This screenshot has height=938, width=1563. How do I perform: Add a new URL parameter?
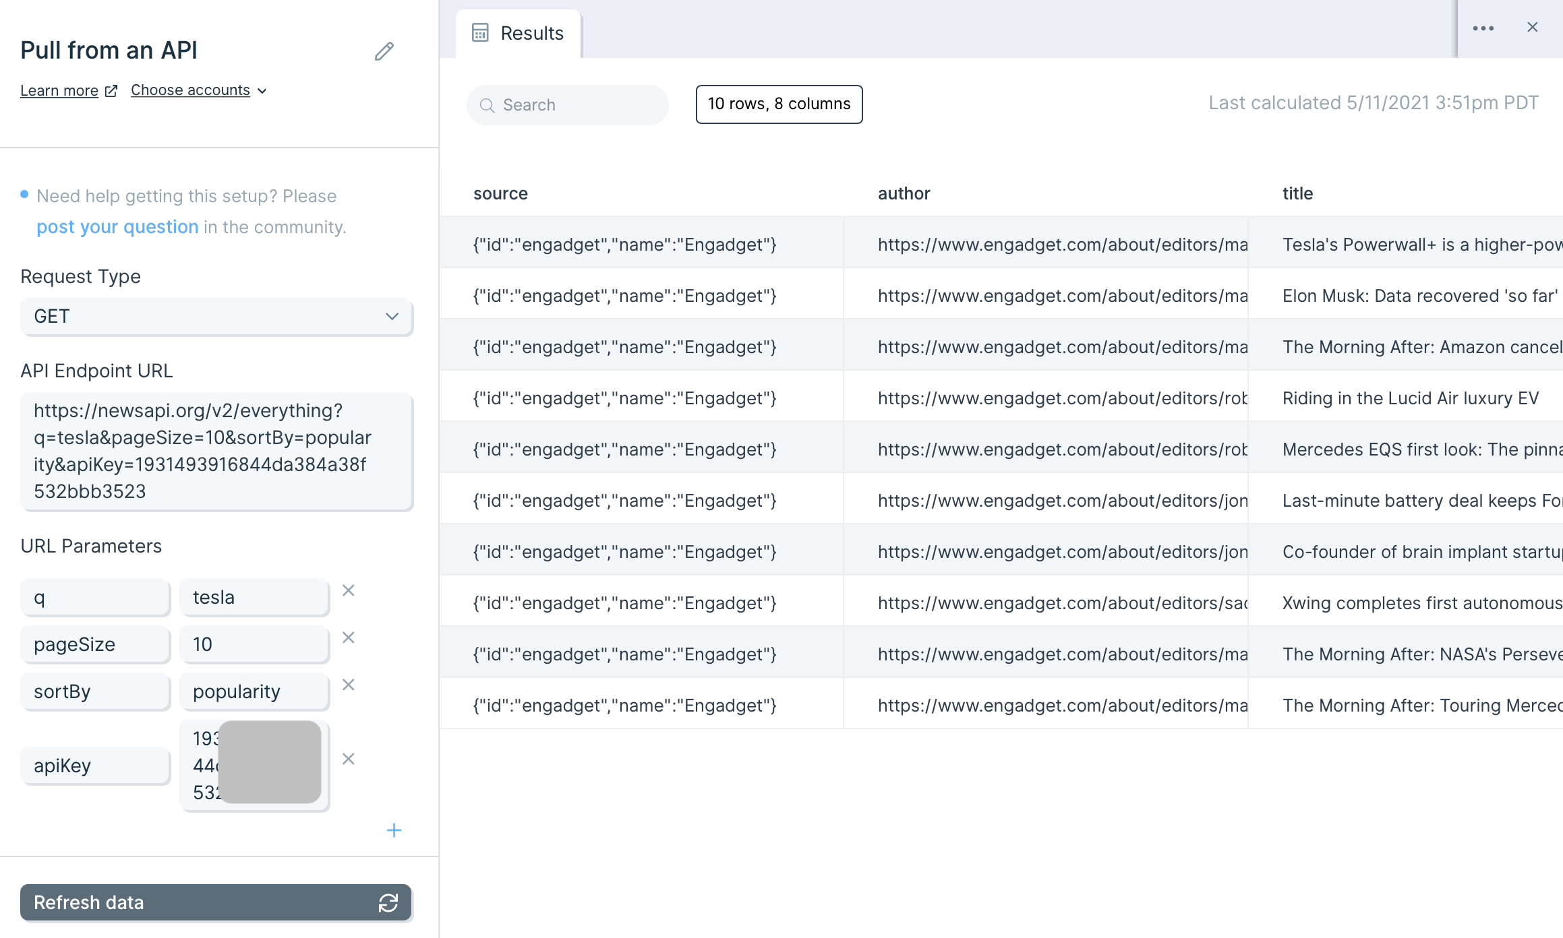[394, 830]
